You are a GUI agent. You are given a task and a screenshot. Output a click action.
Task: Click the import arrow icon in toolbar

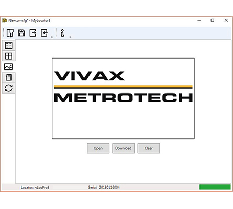(x=44, y=33)
